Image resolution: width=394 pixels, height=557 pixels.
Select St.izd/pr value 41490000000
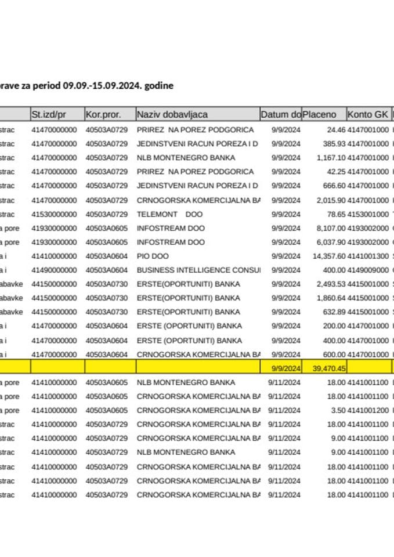(54, 270)
